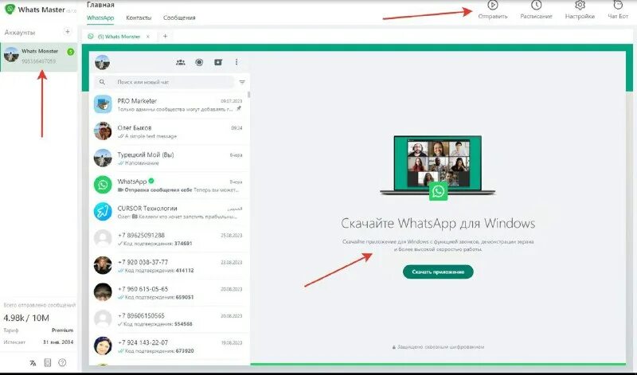This screenshot has width=637, height=375.
Task: Click the Отправить send icon
Action: [x=492, y=6]
